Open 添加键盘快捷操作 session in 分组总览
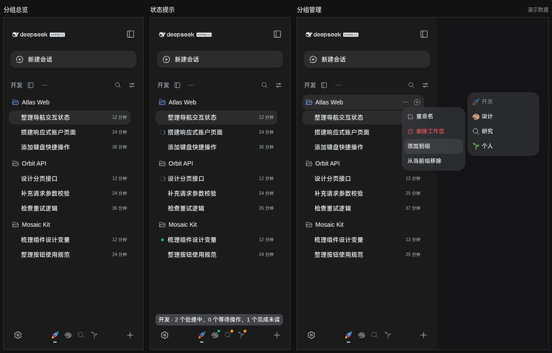This screenshot has width=552, height=353. click(69, 147)
